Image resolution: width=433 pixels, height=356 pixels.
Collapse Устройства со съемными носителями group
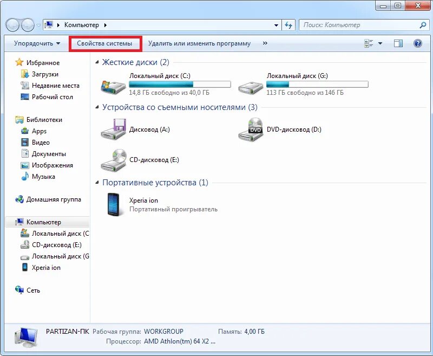[x=97, y=107]
